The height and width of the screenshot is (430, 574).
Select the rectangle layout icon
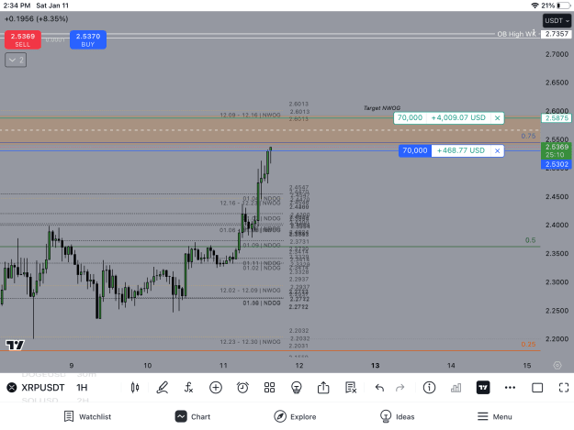click(537, 388)
